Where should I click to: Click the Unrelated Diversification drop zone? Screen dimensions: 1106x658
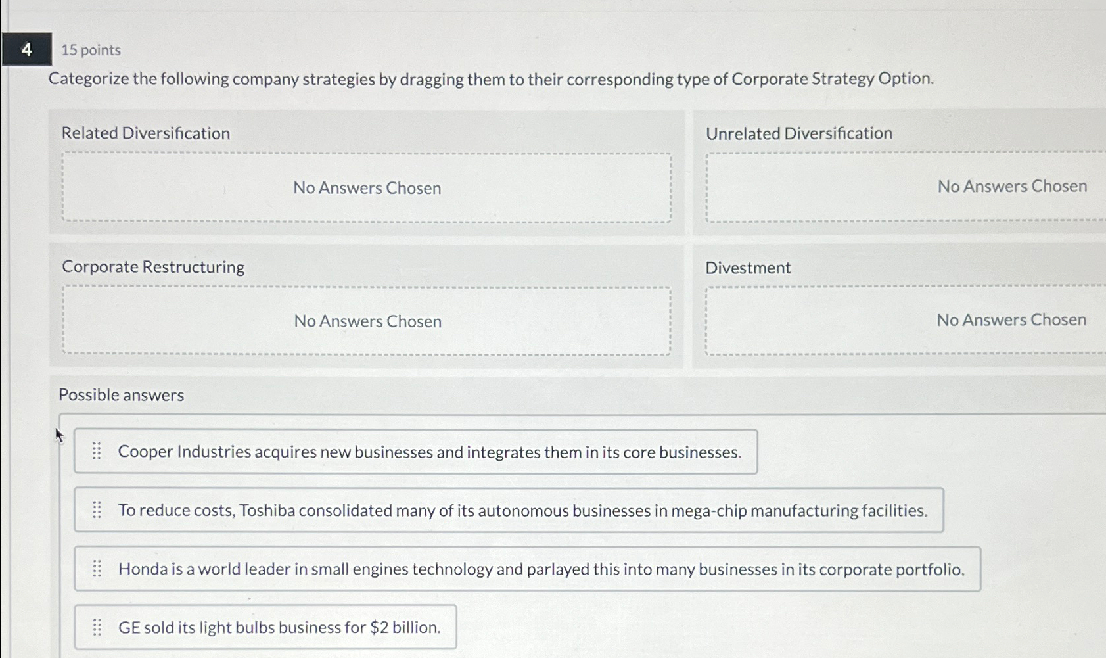(x=906, y=187)
